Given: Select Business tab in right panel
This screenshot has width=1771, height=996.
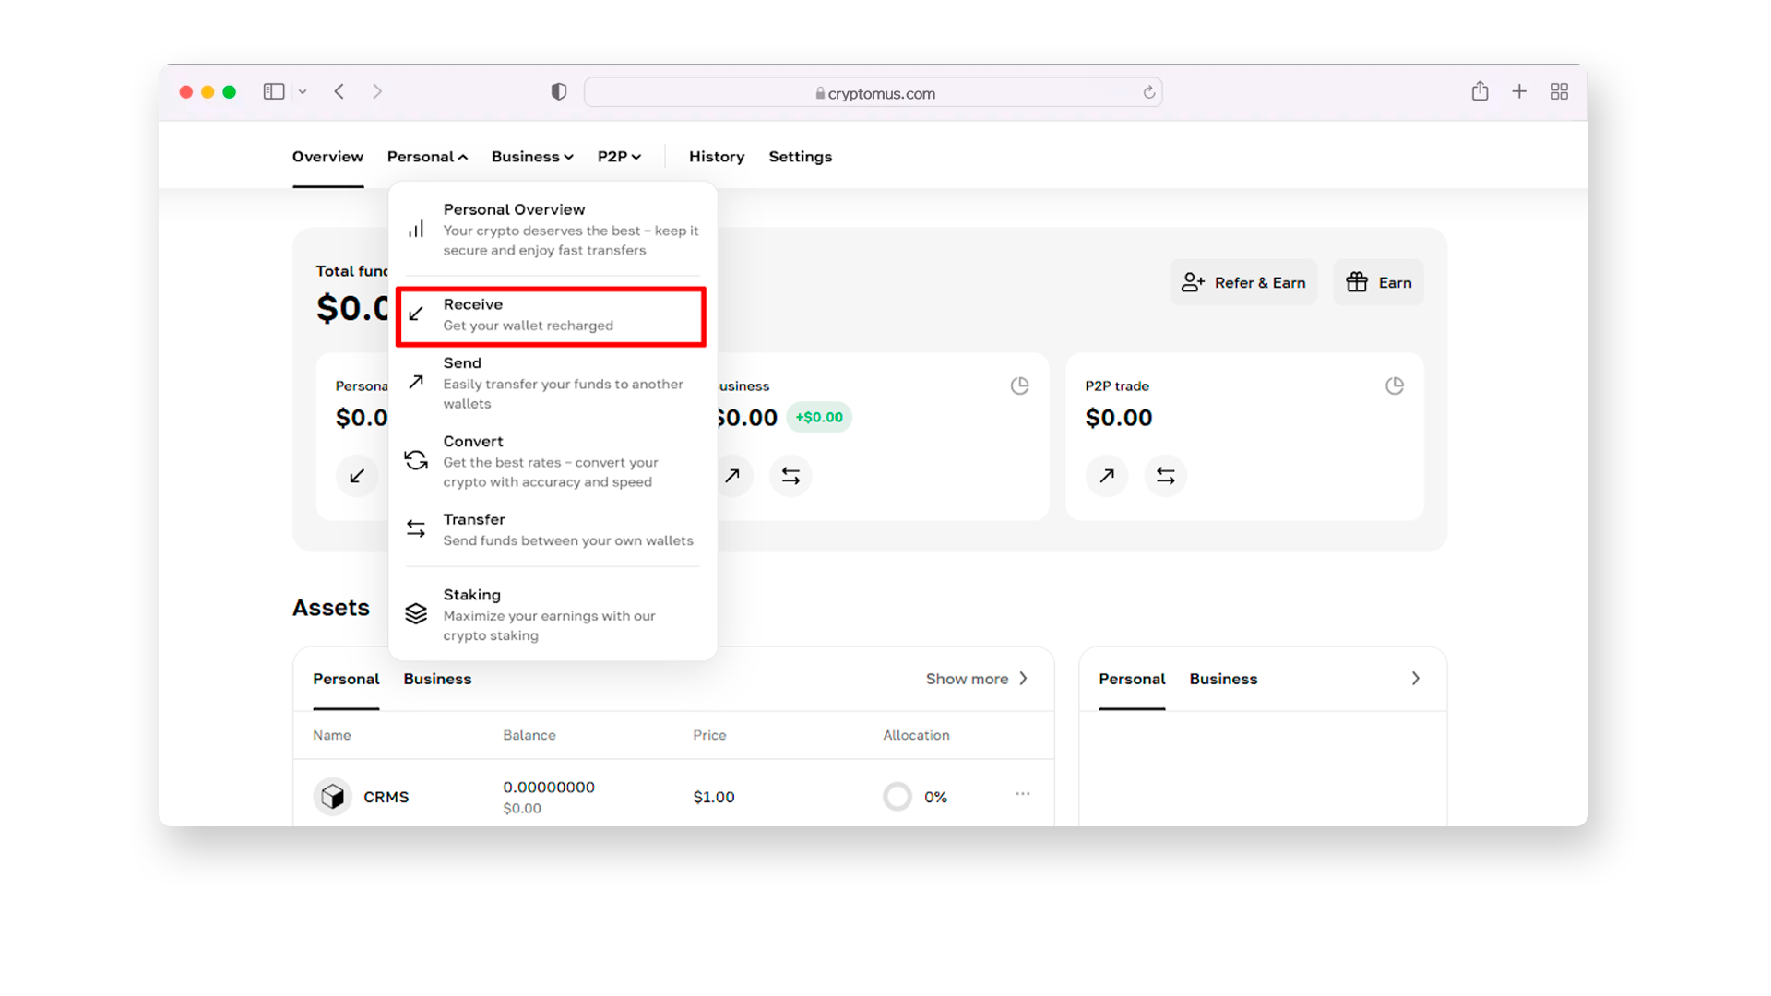Looking at the screenshot, I should pos(1223,679).
